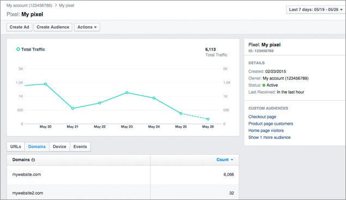
Task: Click the Create Ad button
Action: tap(19, 27)
